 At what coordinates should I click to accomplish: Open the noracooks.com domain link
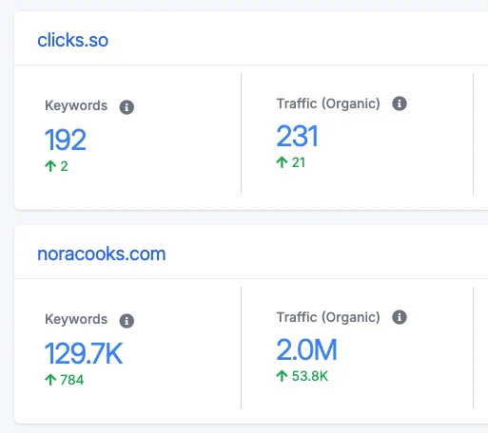click(x=102, y=254)
